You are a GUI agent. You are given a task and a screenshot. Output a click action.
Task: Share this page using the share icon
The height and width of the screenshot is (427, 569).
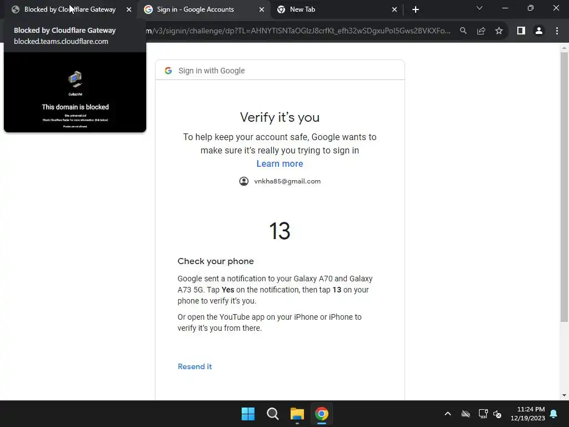pyautogui.click(x=481, y=31)
